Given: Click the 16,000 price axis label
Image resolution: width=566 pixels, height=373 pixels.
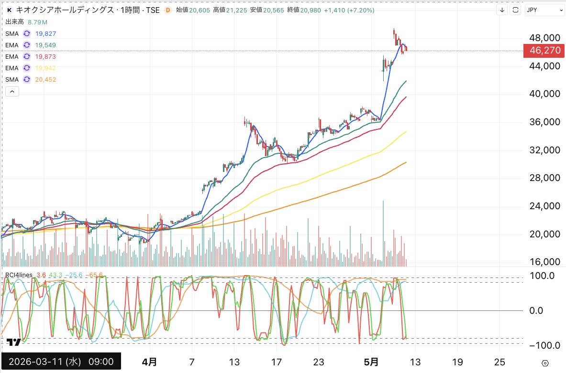Looking at the screenshot, I should (x=544, y=262).
